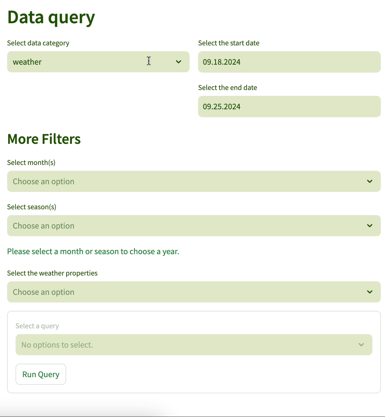
Task: Click the chevron on the query selector
Action: pyautogui.click(x=361, y=345)
